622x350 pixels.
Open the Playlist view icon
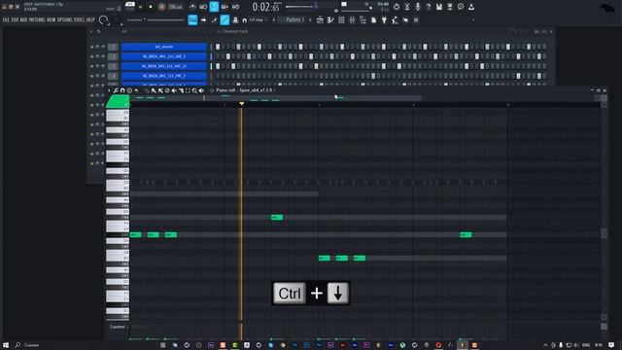point(320,20)
